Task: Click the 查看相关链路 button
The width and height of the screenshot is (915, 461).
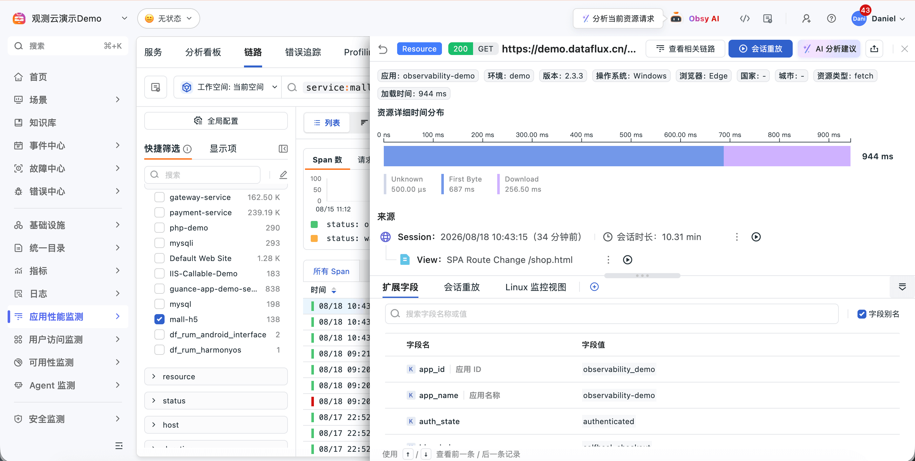Action: 685,49
